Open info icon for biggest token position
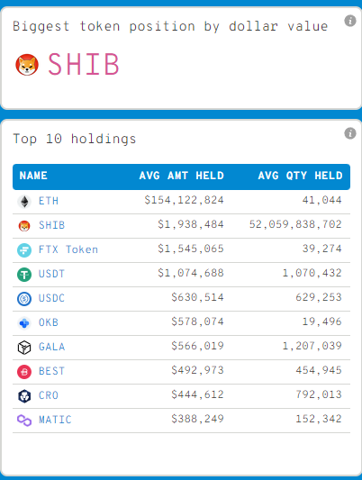This screenshot has height=480, width=362. 350,21
